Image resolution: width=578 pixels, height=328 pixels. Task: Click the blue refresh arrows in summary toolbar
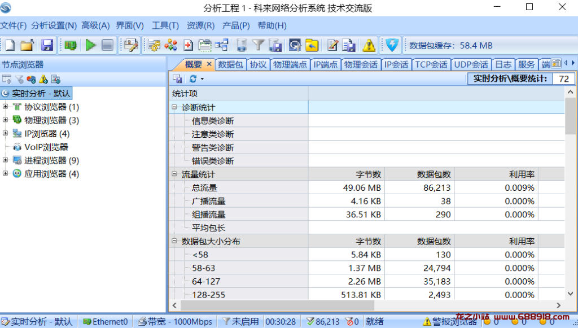193,78
